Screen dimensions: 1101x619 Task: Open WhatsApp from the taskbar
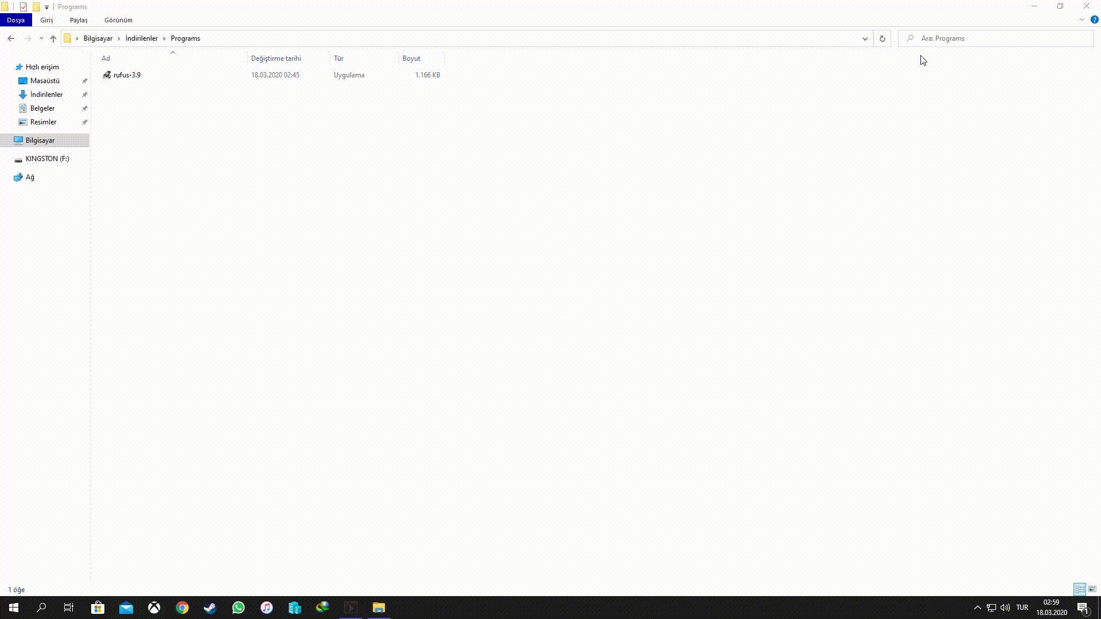238,608
